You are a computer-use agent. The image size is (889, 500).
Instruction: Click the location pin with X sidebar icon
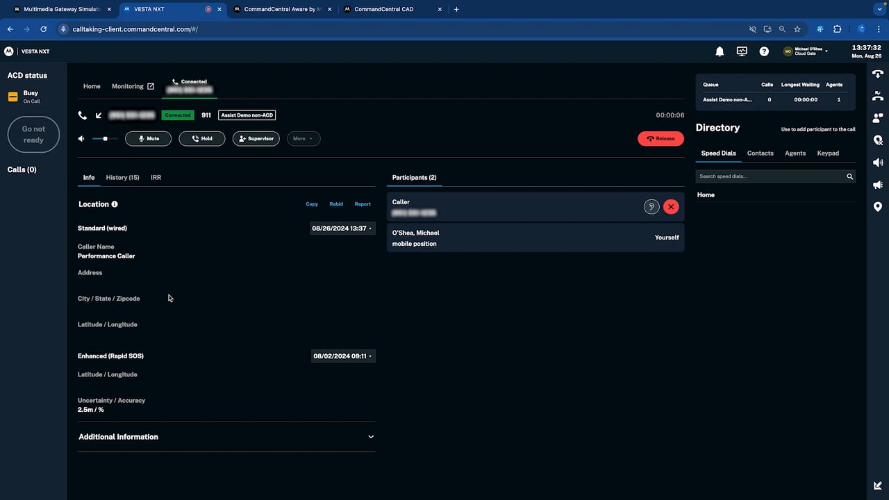pos(878,140)
